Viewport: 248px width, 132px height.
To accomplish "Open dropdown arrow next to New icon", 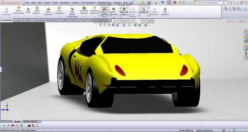I will point(139,3).
